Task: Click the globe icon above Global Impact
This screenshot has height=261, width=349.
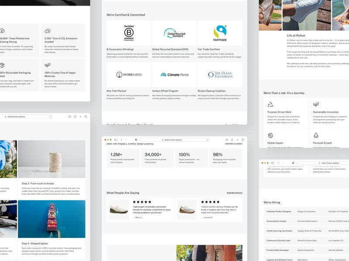Action: pos(270,135)
